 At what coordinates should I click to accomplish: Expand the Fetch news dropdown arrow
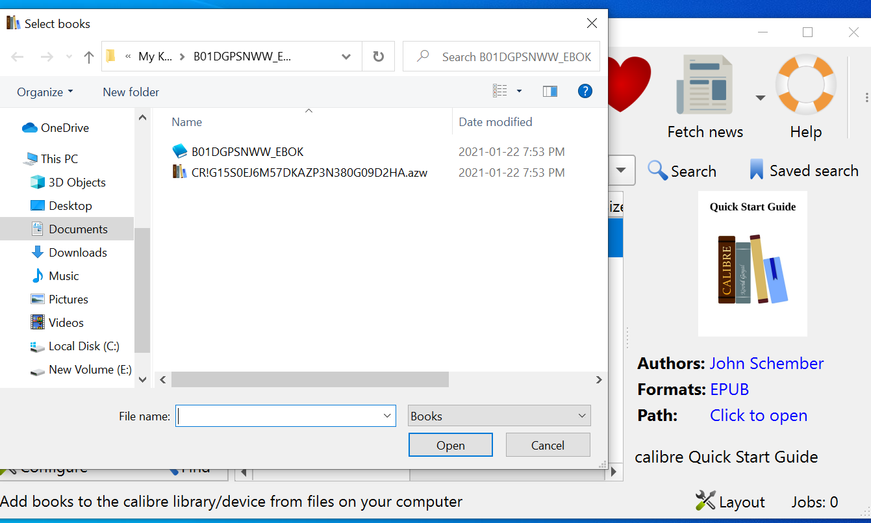click(760, 97)
